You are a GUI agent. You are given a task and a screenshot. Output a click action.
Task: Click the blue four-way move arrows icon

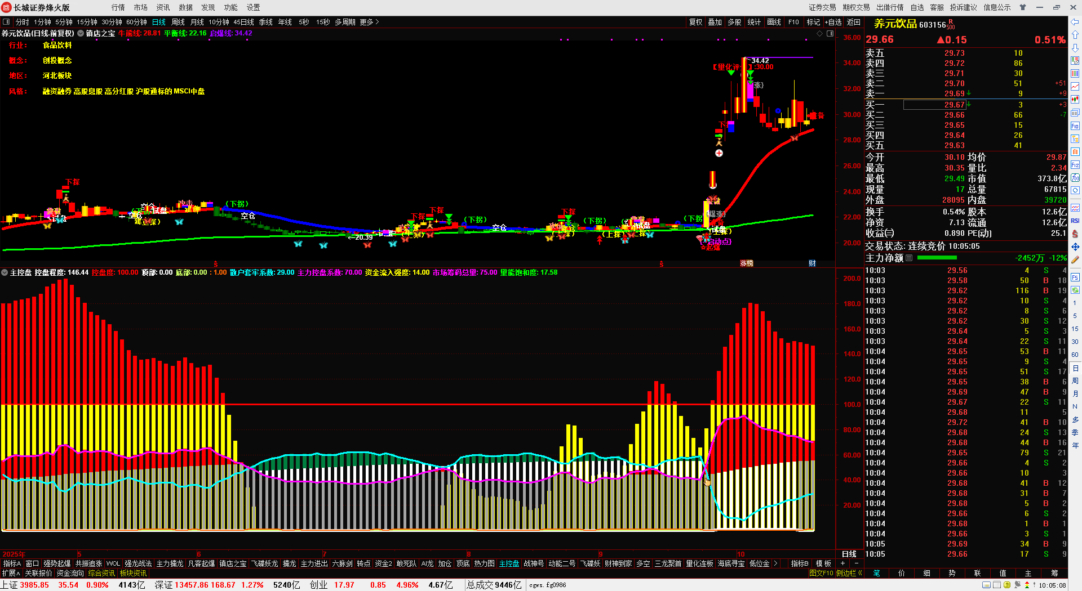click(1075, 247)
